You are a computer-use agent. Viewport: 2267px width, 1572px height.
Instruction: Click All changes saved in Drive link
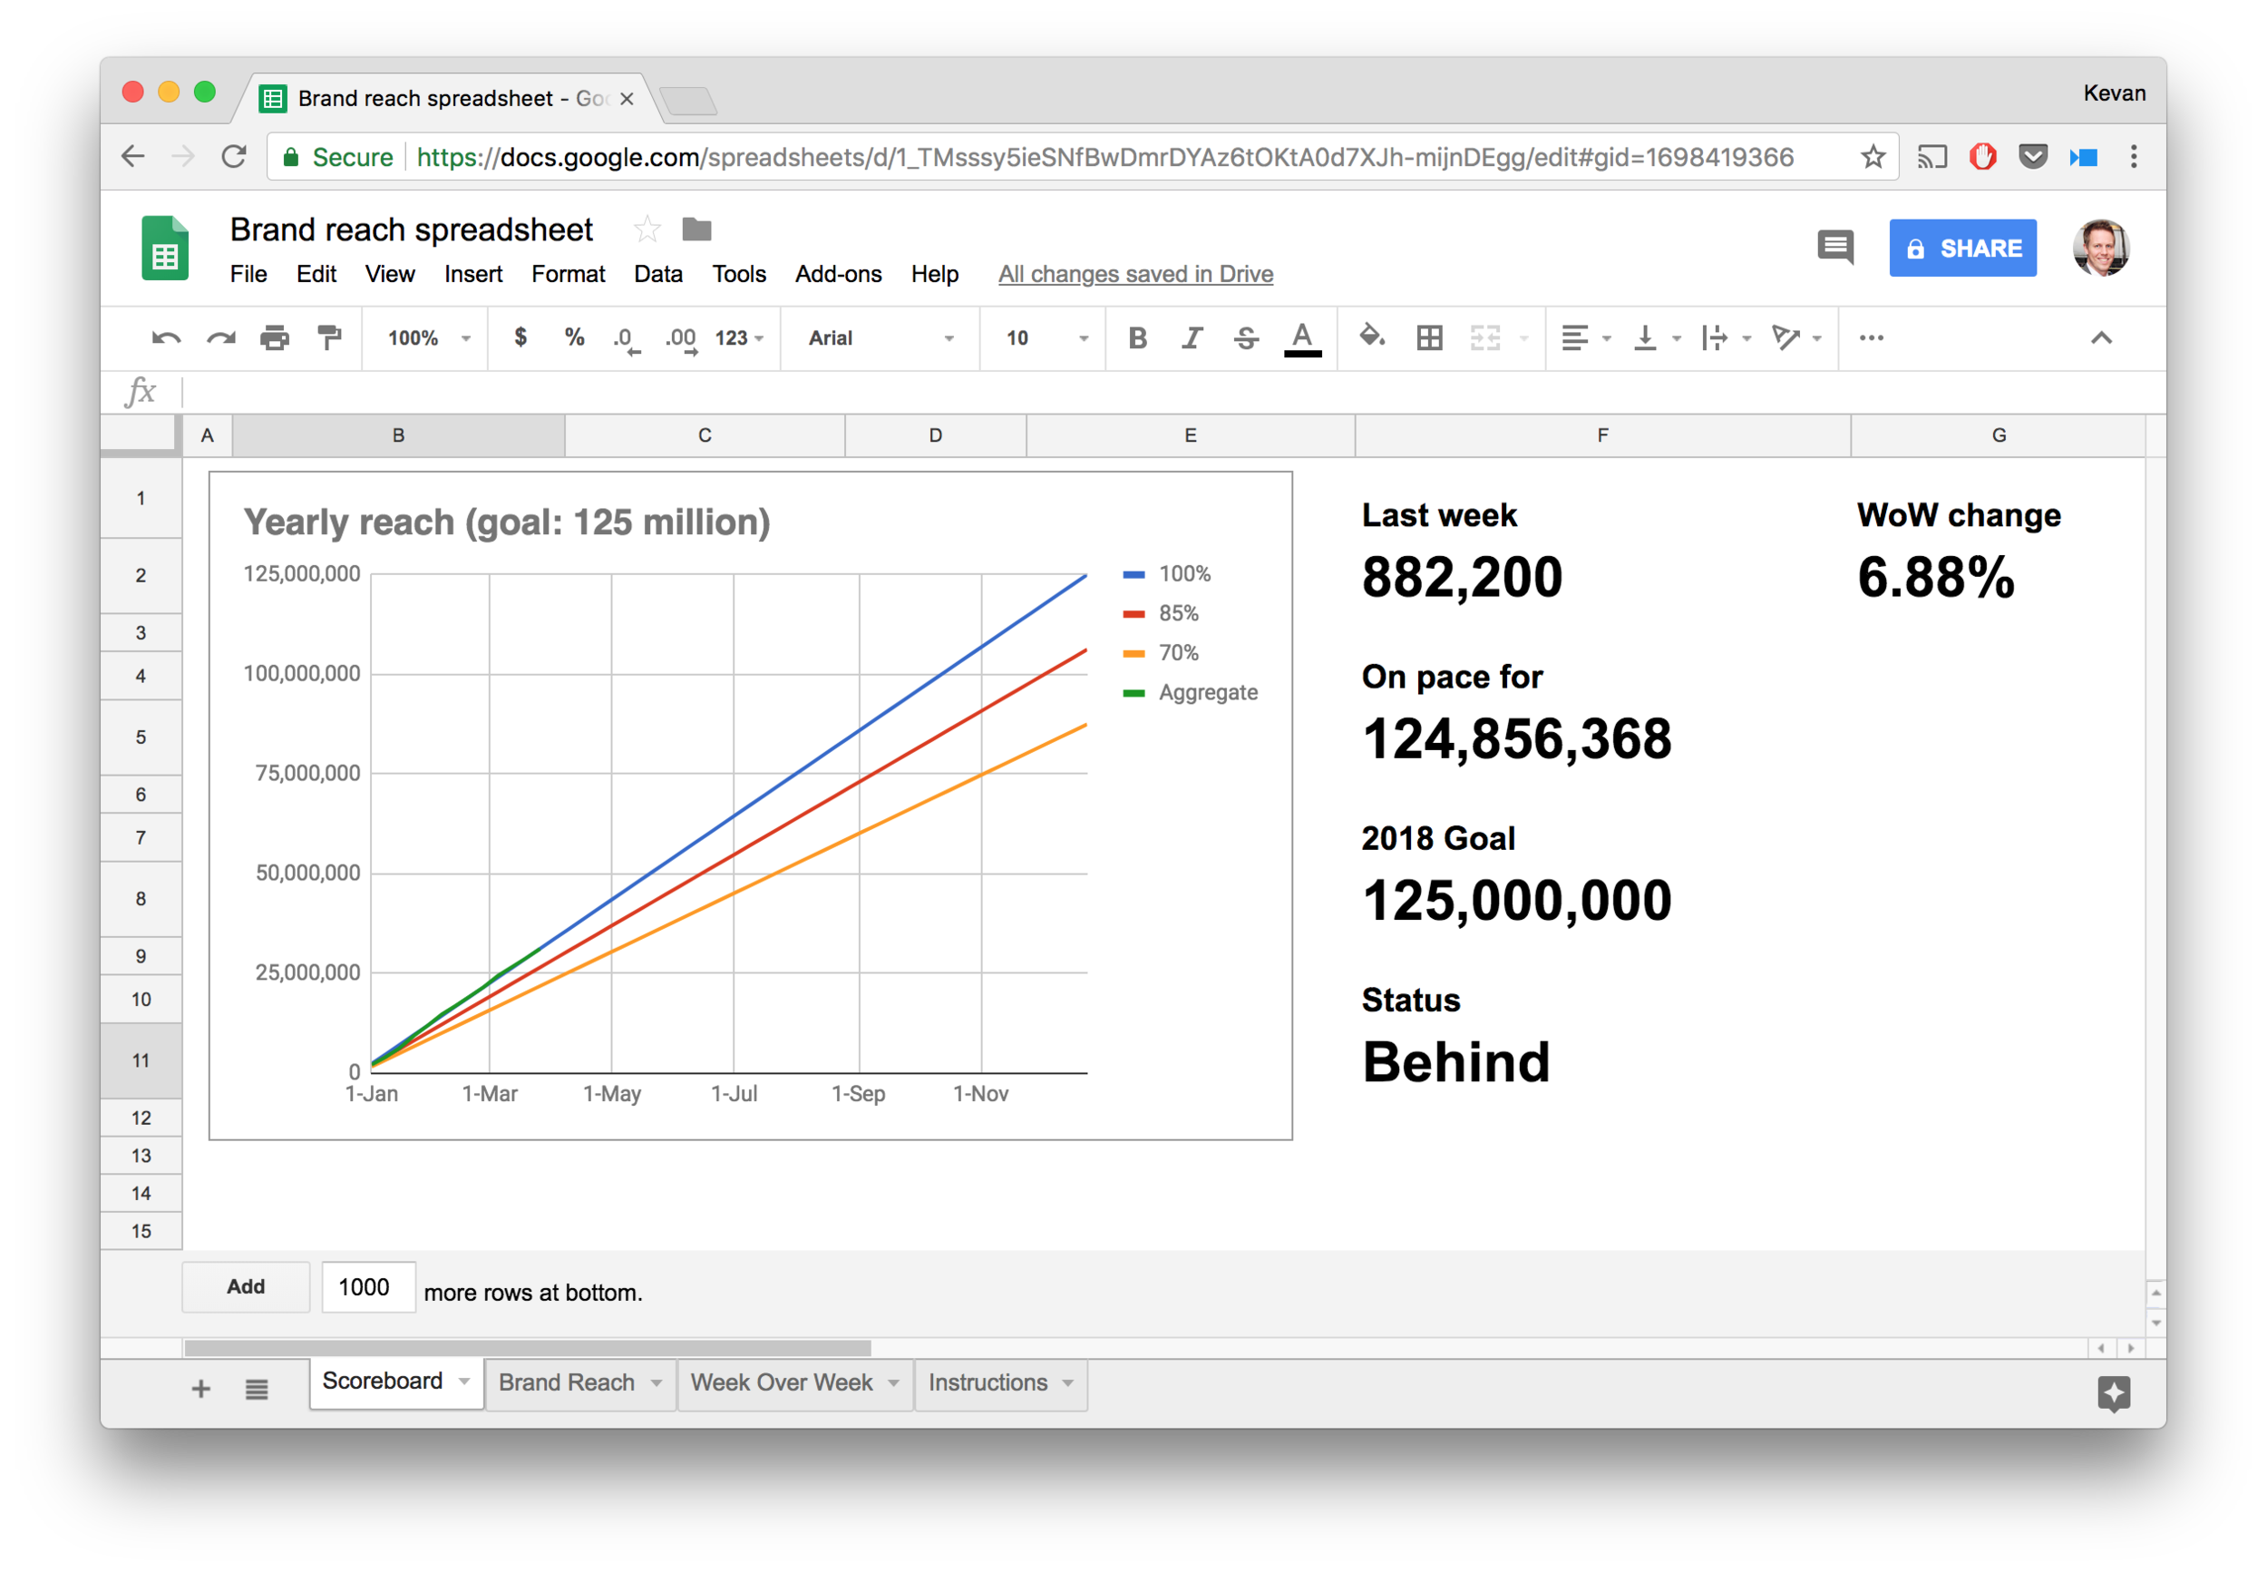(1135, 274)
